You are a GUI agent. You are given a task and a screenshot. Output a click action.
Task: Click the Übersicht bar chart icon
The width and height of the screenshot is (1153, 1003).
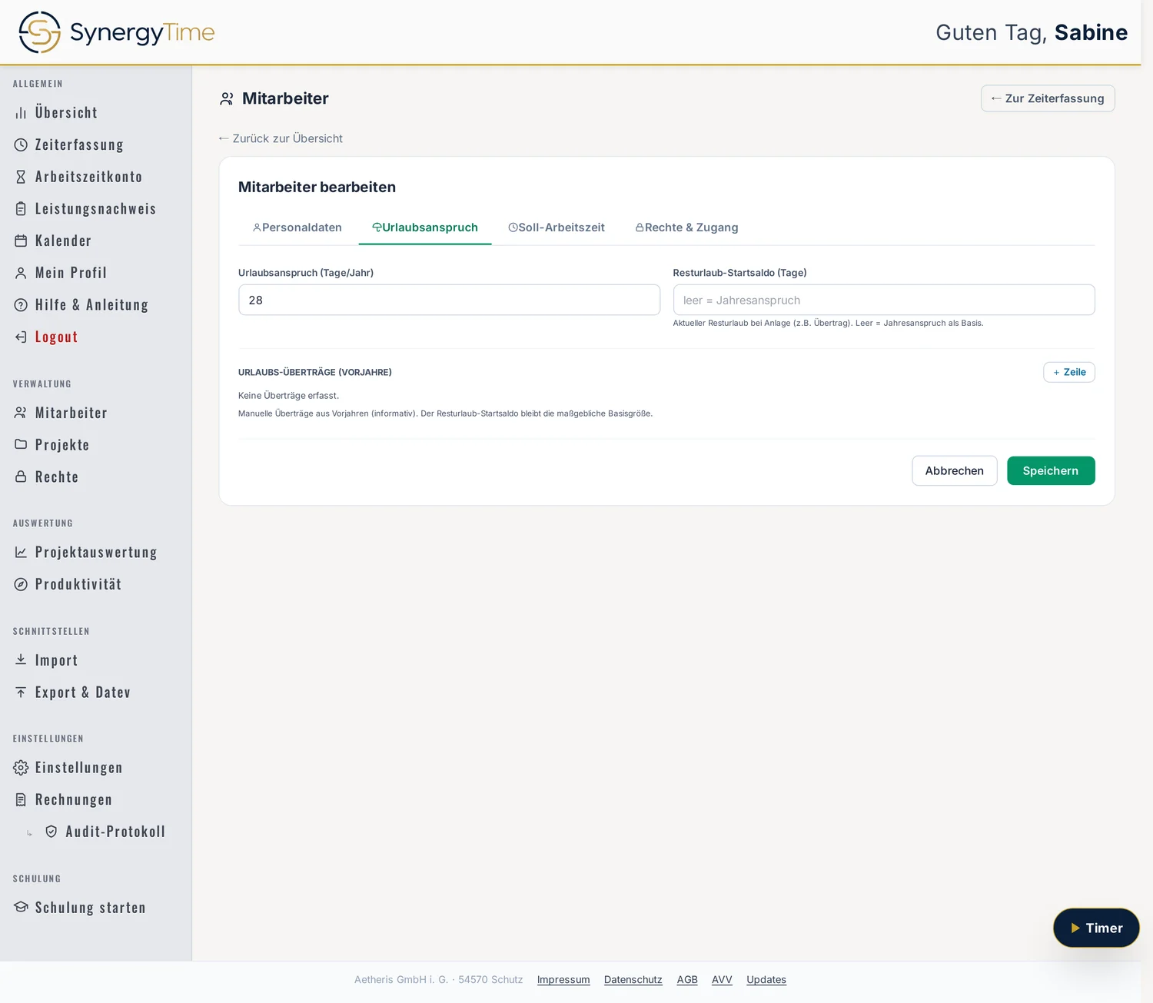[x=21, y=113]
